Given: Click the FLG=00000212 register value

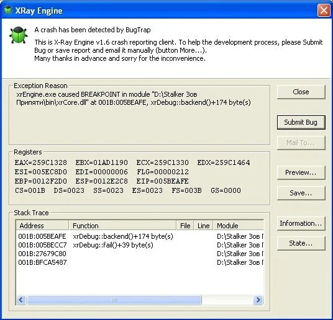Looking at the screenshot, I should tap(163, 172).
